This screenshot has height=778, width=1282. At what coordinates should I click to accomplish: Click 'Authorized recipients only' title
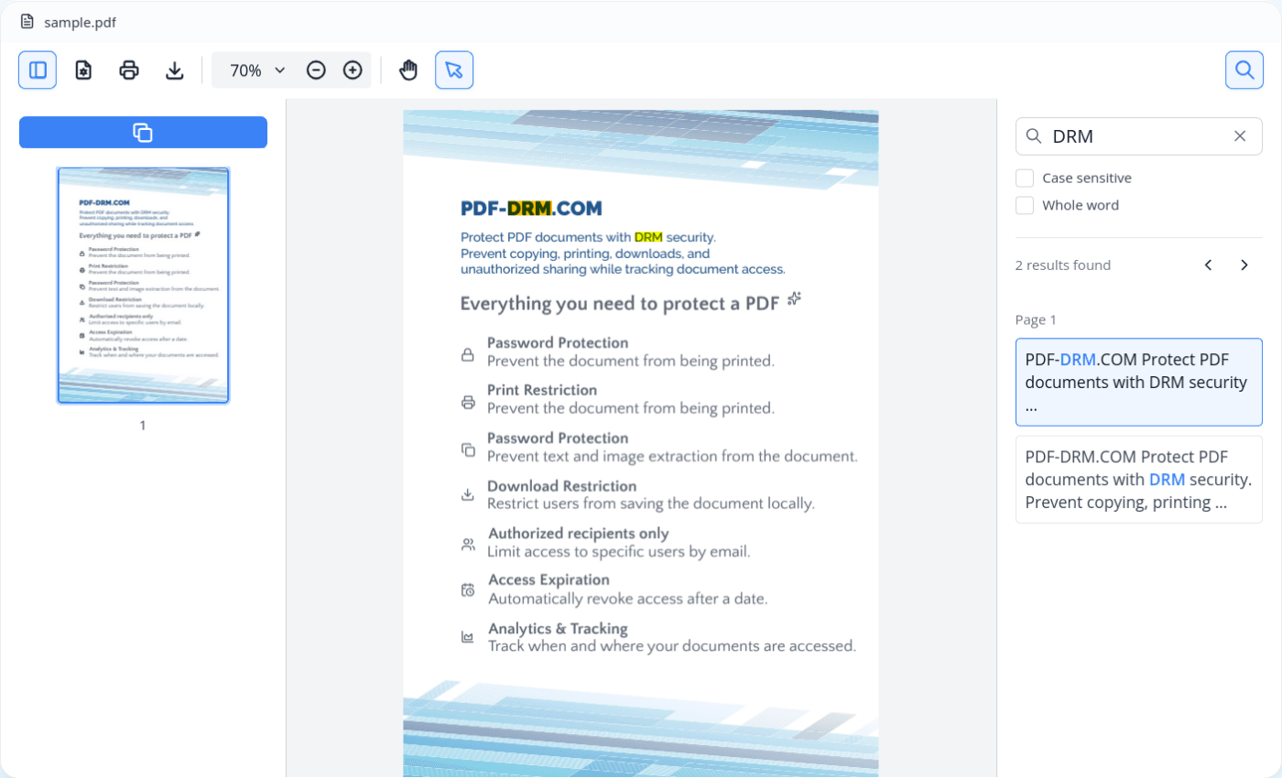579,533
